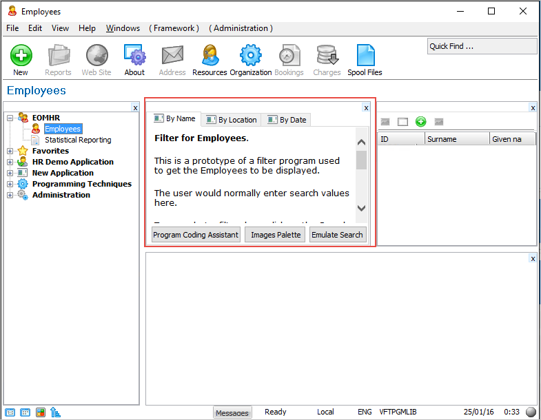Click the filter text scroll up arrow
The height and width of the screenshot is (420, 541).
point(361,142)
